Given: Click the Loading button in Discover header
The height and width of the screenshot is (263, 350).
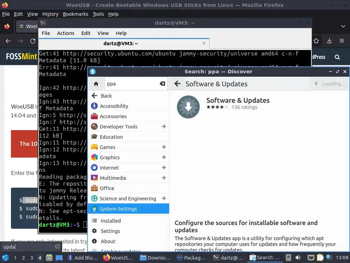Looking at the screenshot, I should coord(330,84).
